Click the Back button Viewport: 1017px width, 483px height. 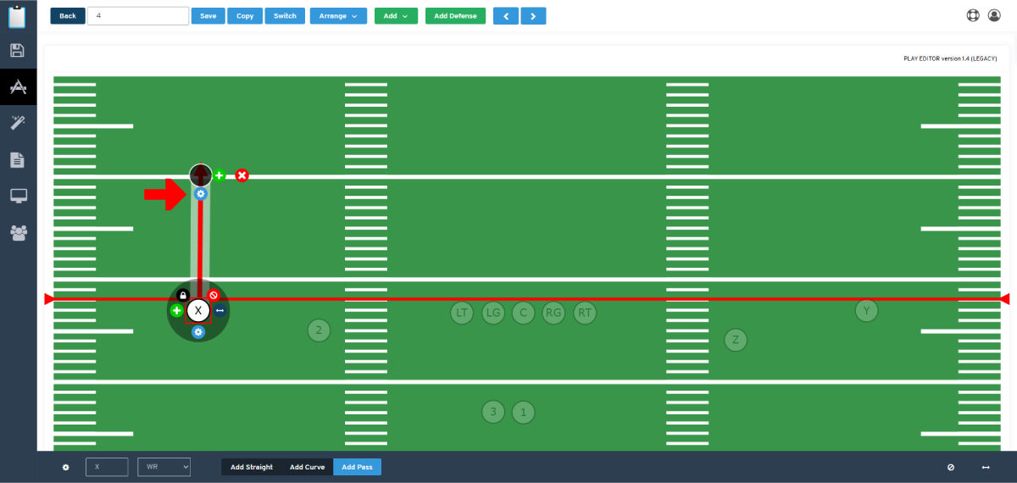click(68, 16)
